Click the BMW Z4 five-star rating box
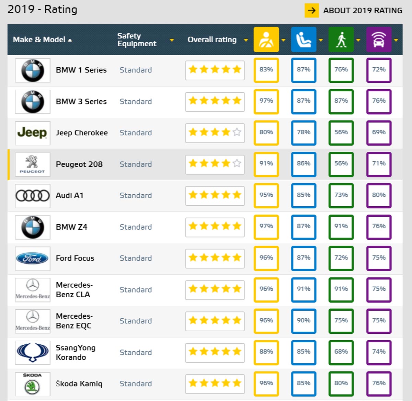This screenshot has width=412, height=401. (215, 227)
